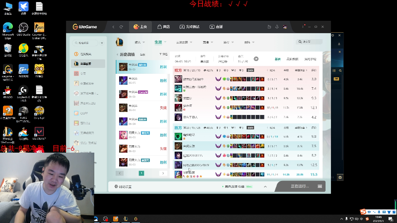Switch to the WeGame 主页 tab
The height and width of the screenshot is (223, 397).
[x=140, y=27]
